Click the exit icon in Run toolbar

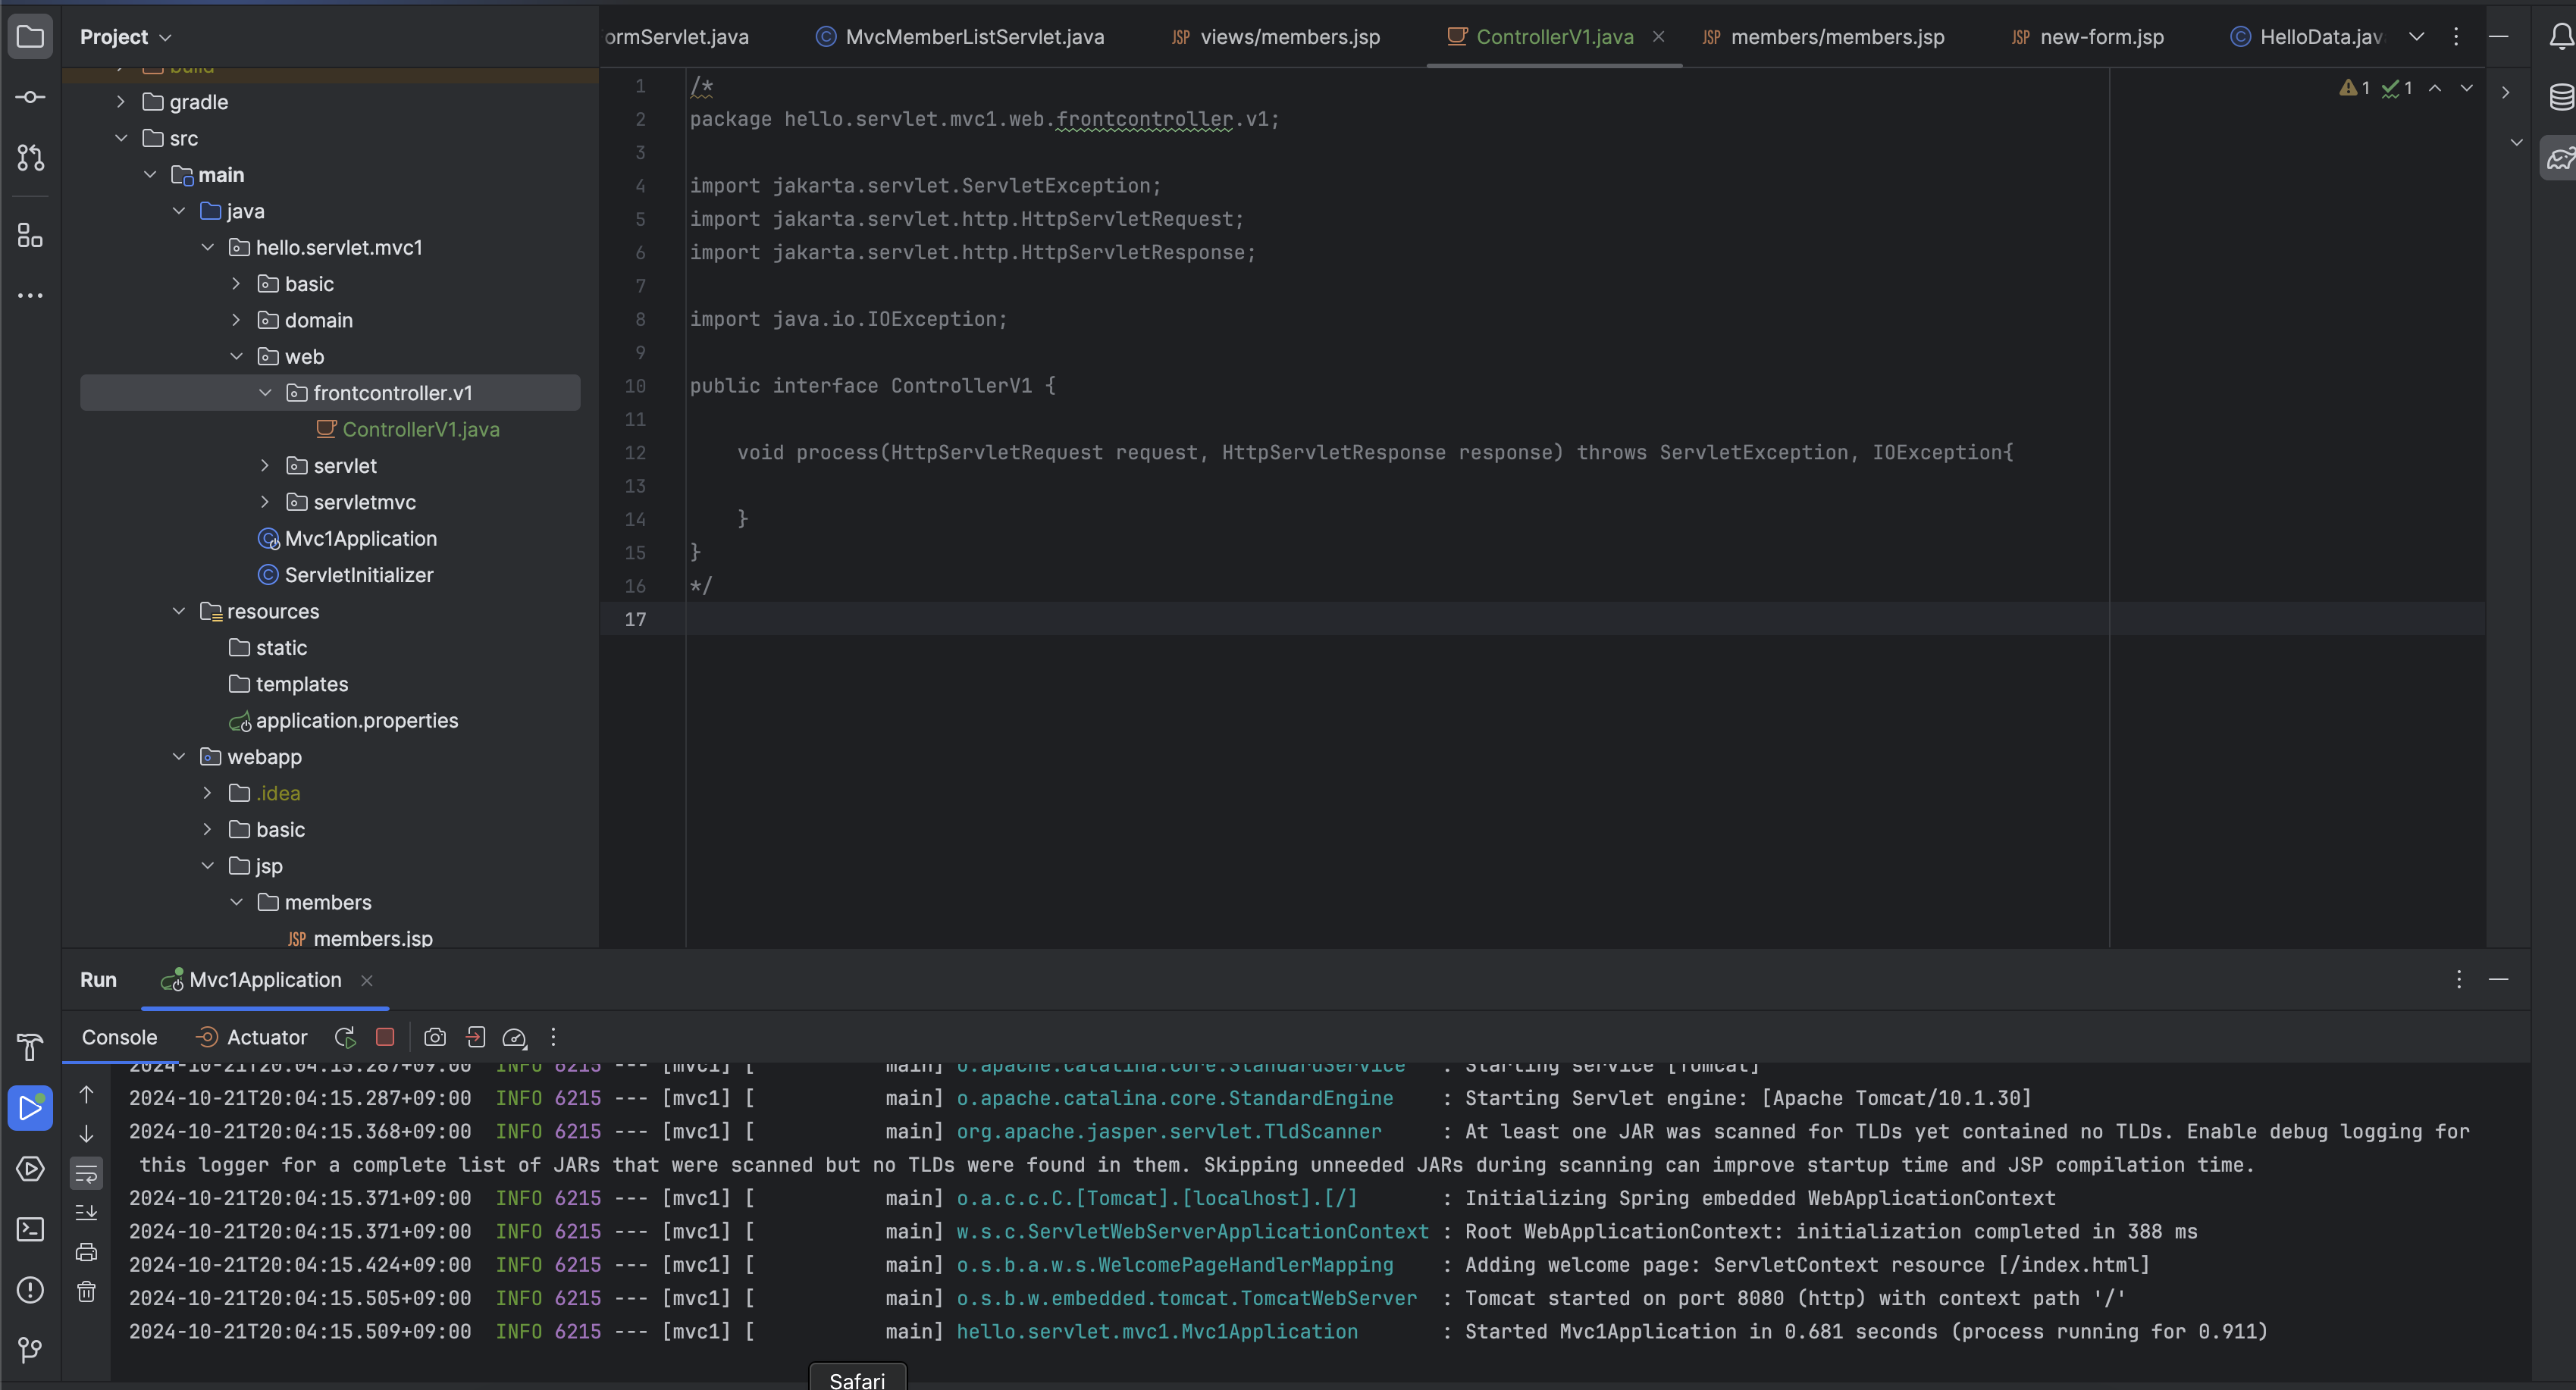pyautogui.click(x=476, y=1037)
